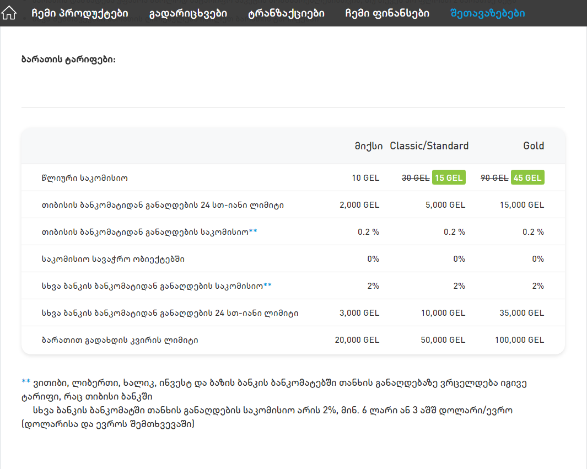Select the მიქსი column header
587x469 pixels.
[368, 146]
